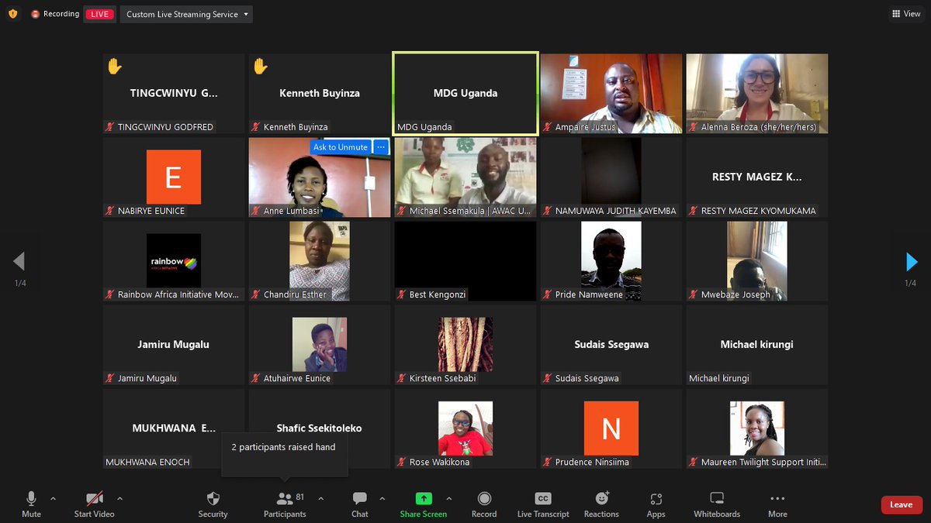Click muted mic icon beside Pride Namweene

[548, 294]
